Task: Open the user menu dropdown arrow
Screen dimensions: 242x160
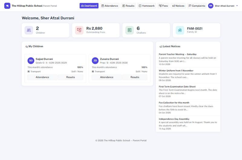Action: pos(237,6)
